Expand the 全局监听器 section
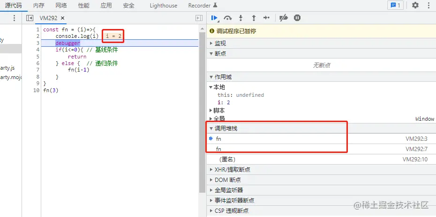This screenshot has height=217, width=436. coord(322,190)
